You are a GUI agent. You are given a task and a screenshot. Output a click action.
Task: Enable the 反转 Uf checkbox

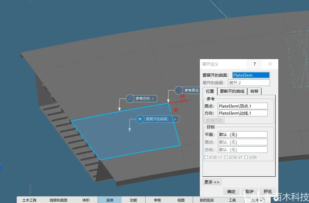click(x=206, y=157)
